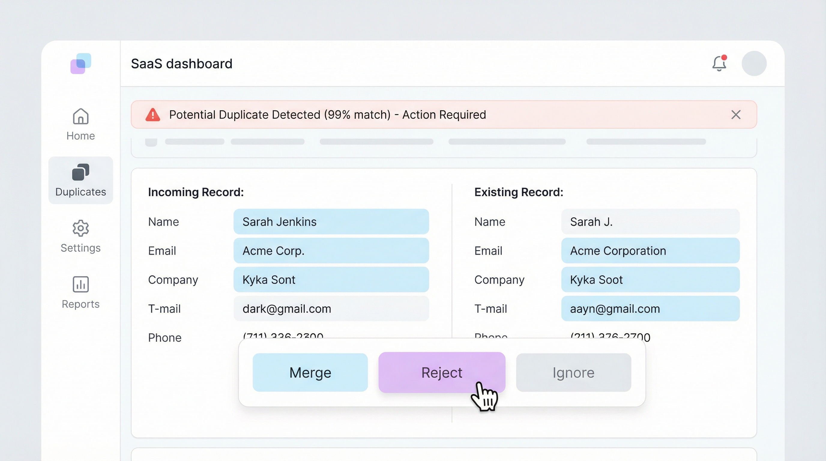Click the Acme Corp. email field
The image size is (826, 461).
point(331,251)
